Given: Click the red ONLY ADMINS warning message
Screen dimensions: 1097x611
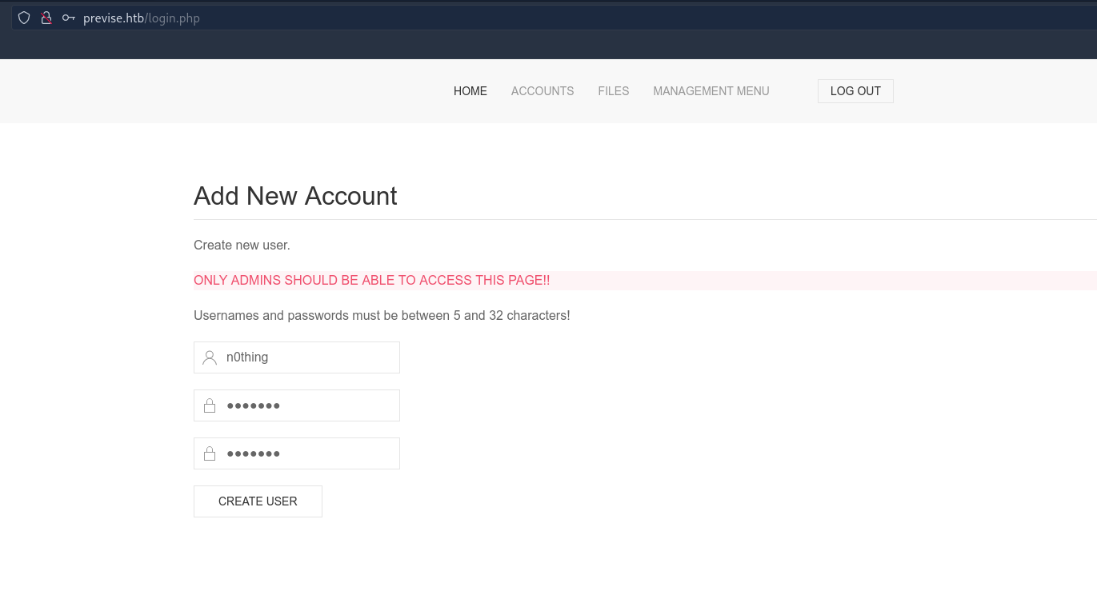Looking at the screenshot, I should click(371, 281).
